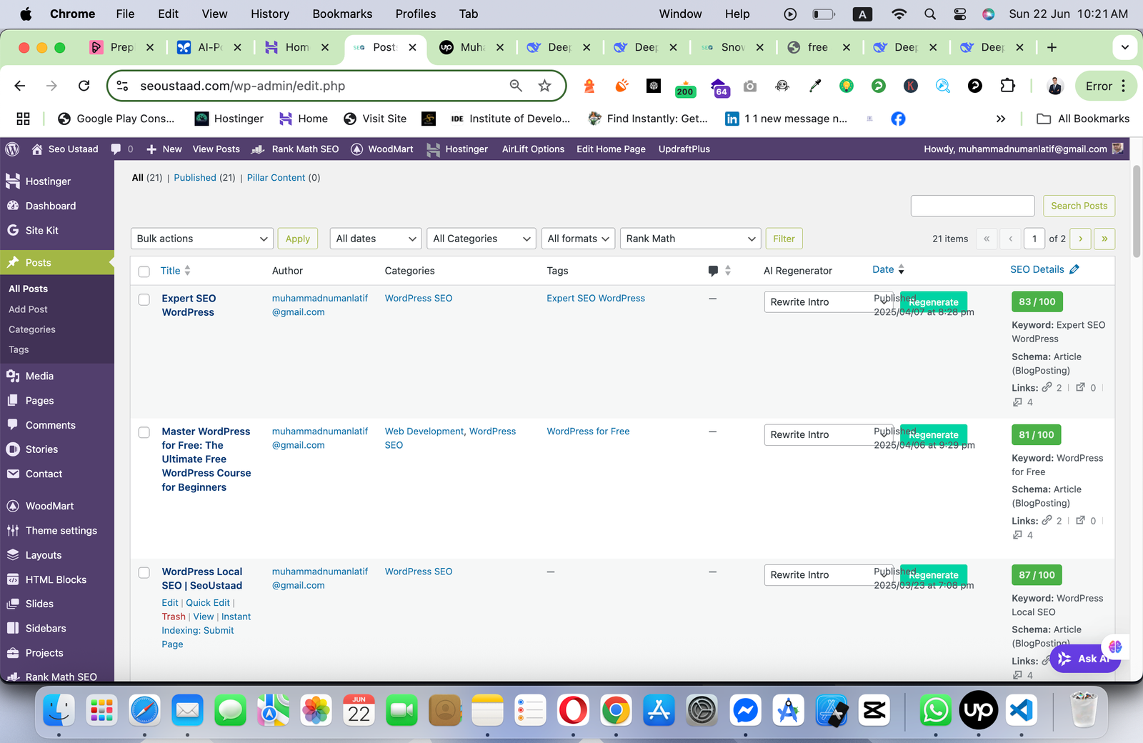
Task: Click the zoom magnifier icon in address bar
Action: point(516,86)
